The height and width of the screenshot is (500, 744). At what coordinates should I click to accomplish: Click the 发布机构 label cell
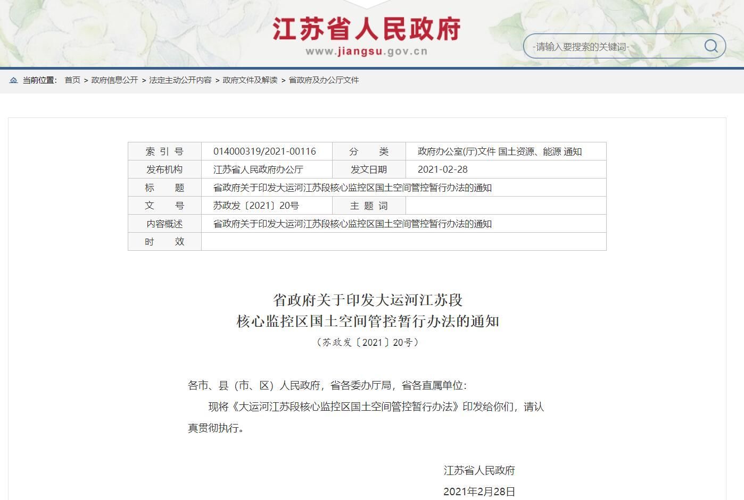coord(164,170)
